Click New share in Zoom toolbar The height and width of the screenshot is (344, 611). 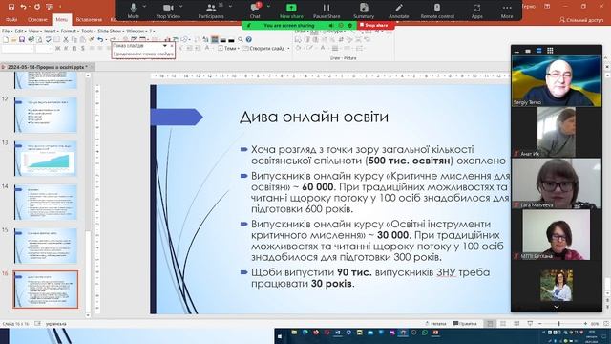click(x=291, y=11)
